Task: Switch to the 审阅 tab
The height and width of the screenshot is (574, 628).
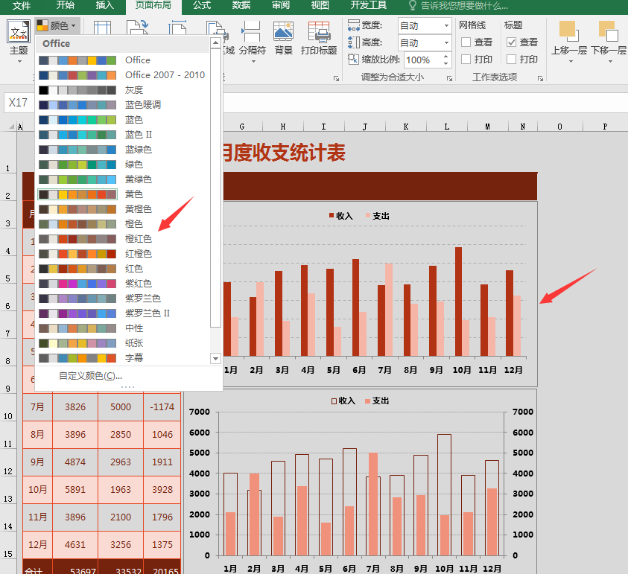Action: point(280,5)
